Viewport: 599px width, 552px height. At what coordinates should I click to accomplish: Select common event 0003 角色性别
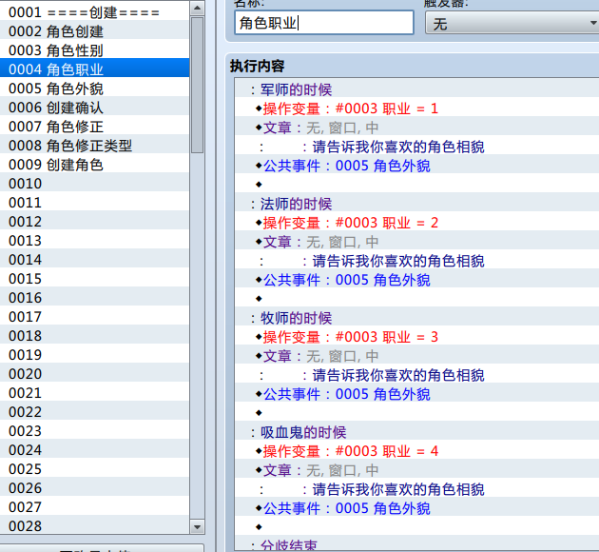point(94,50)
